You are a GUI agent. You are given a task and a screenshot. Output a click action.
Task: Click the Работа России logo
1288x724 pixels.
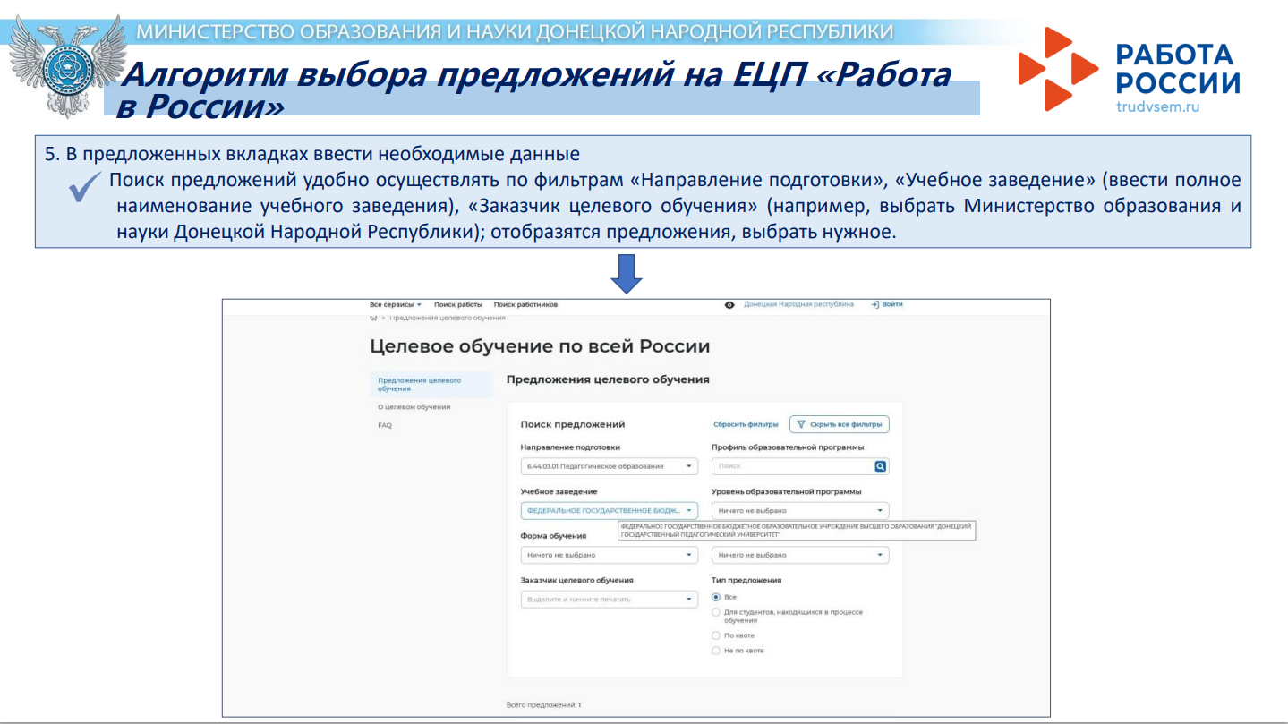point(1130,69)
